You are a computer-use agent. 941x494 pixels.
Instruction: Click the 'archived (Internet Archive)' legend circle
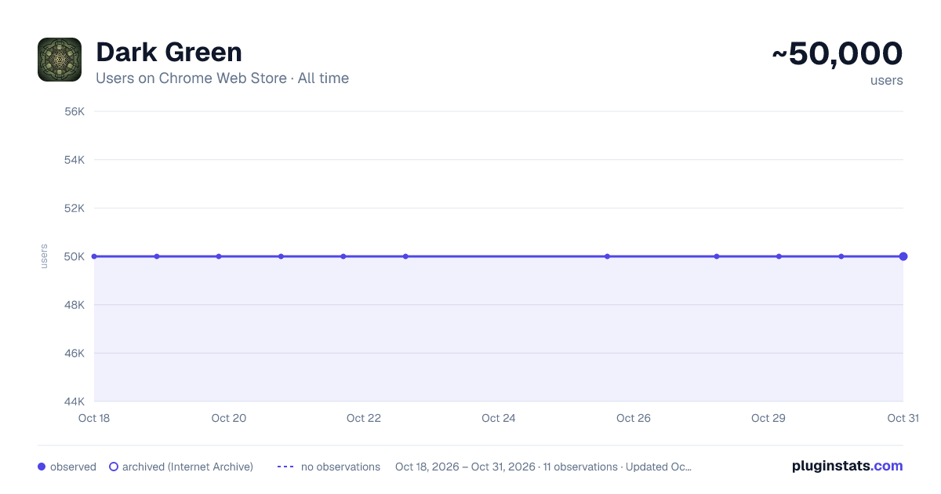click(x=114, y=467)
